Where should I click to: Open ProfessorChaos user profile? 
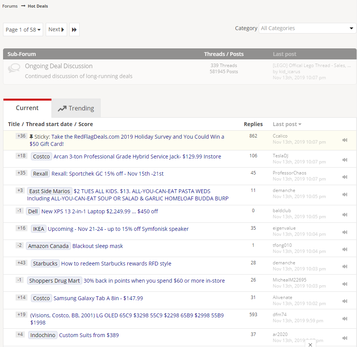pyautogui.click(x=290, y=173)
